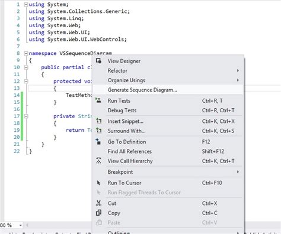Click the Run Tests flask icon
Screen dimensions: 281x234
click(98, 100)
